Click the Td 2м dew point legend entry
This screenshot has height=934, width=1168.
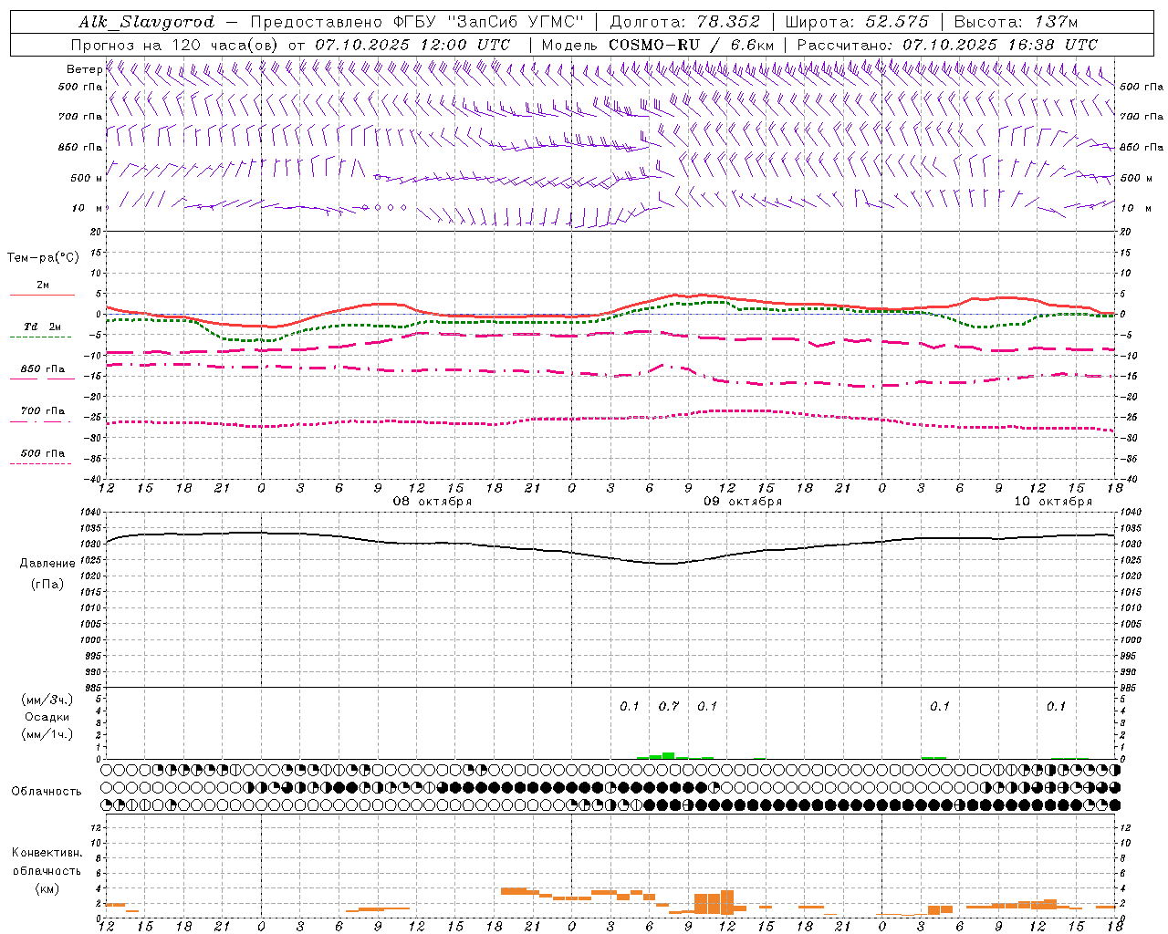pos(42,330)
